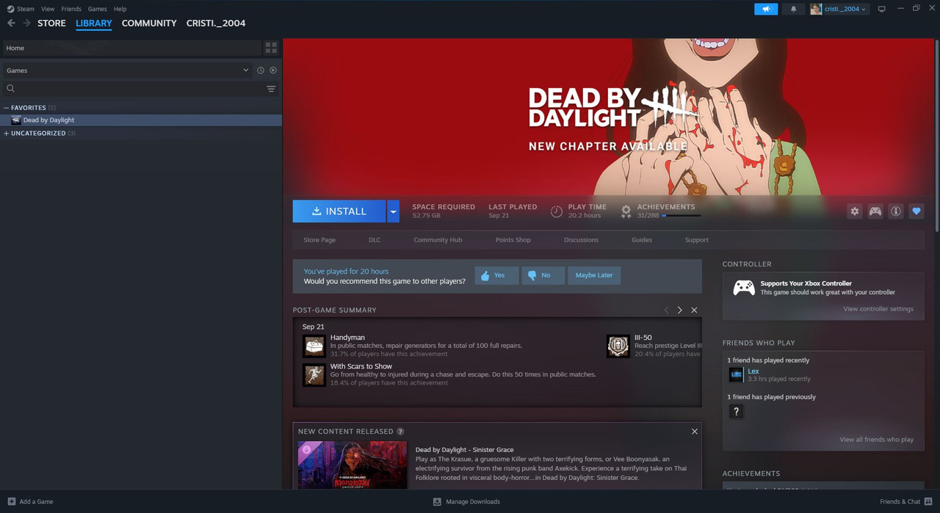The height and width of the screenshot is (513, 940).
Task: Click the Maybe Later button
Action: click(594, 275)
